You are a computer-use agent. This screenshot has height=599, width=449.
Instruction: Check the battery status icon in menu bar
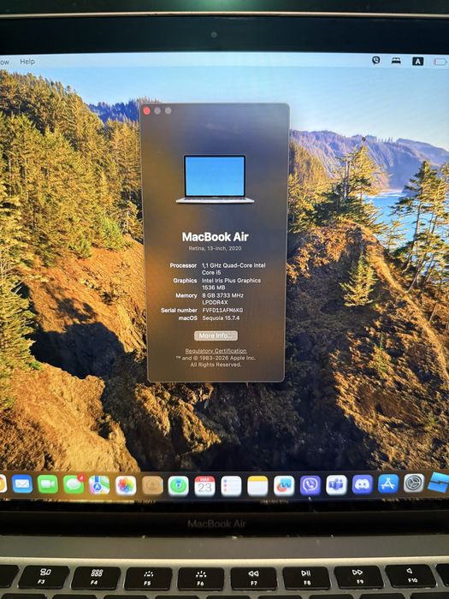(x=440, y=62)
